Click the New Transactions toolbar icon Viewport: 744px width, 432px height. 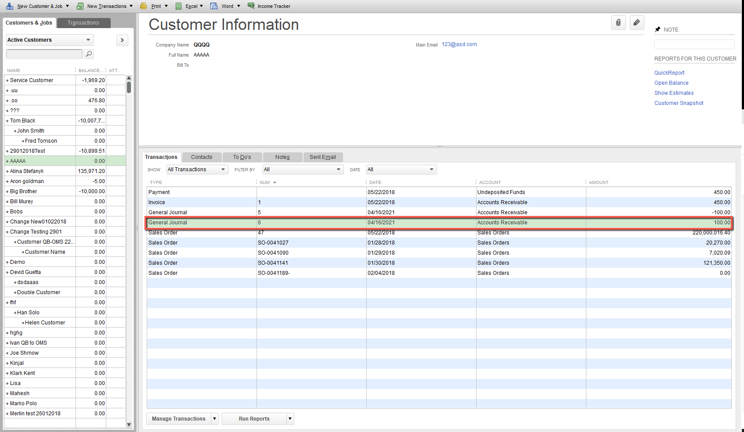[80, 6]
